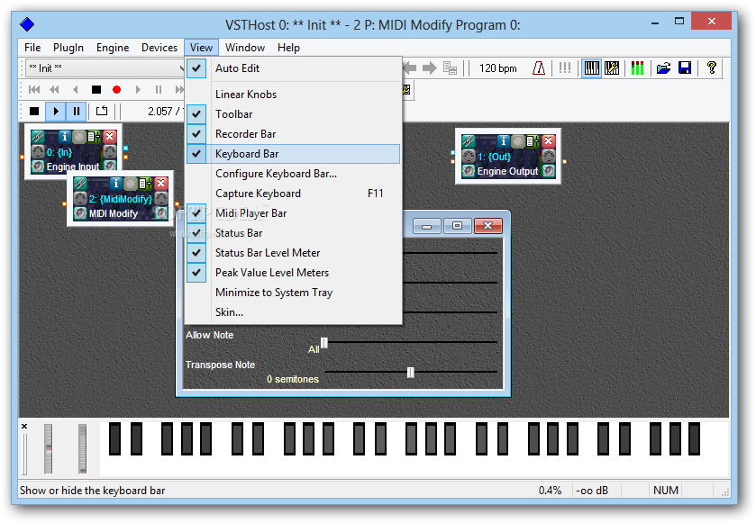Click the greyed copy program icon
Viewport: 756px width, 523px height.
(x=450, y=68)
